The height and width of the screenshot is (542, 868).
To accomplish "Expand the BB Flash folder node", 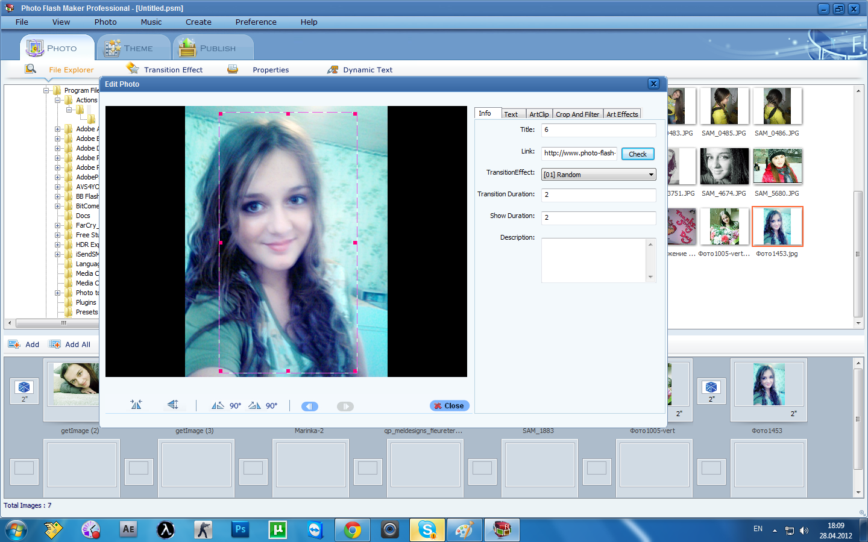I will coord(58,196).
